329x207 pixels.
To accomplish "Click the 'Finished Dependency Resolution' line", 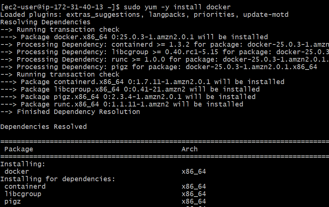I will 70,112.
